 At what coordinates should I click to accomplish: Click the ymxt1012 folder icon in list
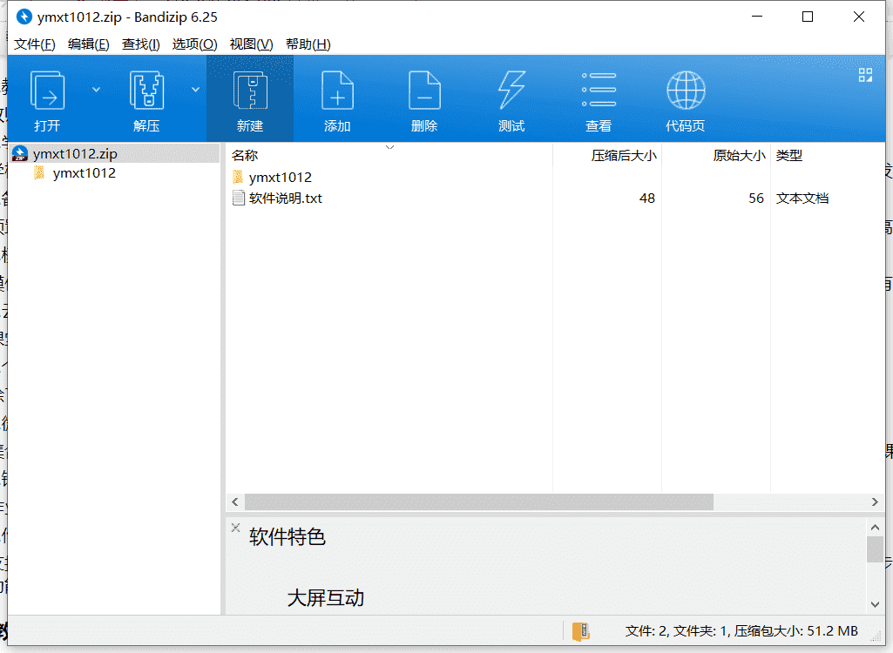(x=238, y=177)
